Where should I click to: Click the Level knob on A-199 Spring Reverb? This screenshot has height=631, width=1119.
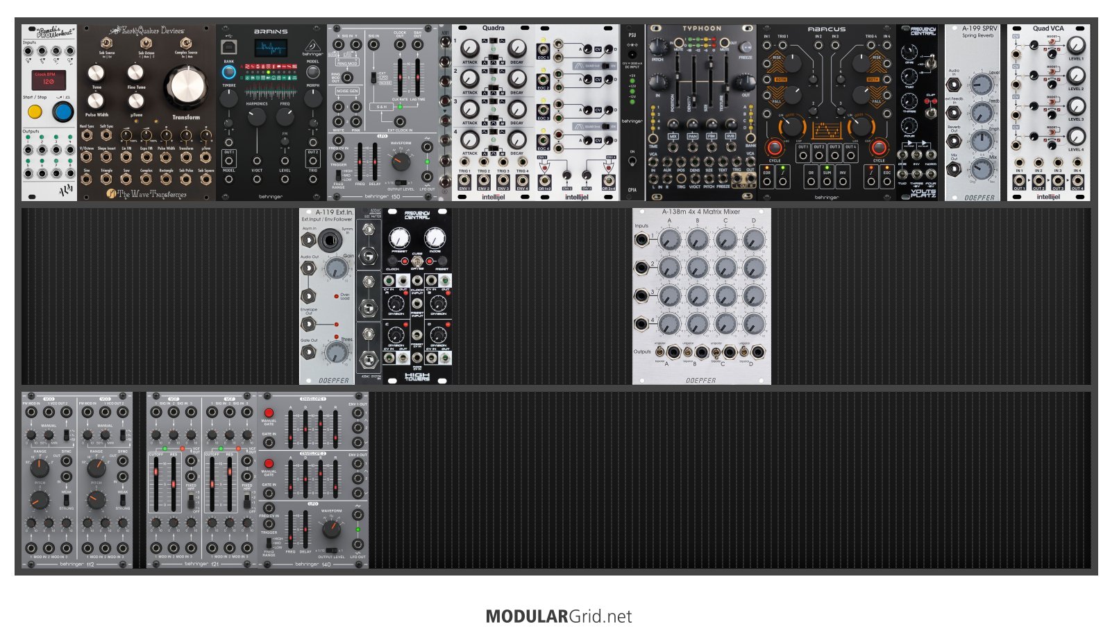tap(981, 85)
